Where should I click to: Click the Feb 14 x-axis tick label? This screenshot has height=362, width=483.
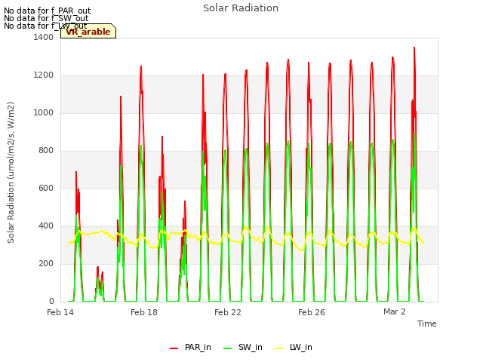[60, 312]
